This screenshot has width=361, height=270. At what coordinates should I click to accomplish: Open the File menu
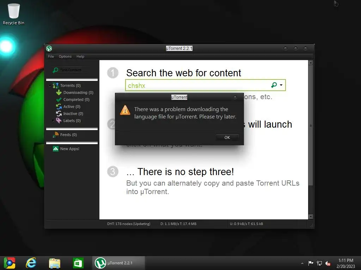(x=51, y=57)
